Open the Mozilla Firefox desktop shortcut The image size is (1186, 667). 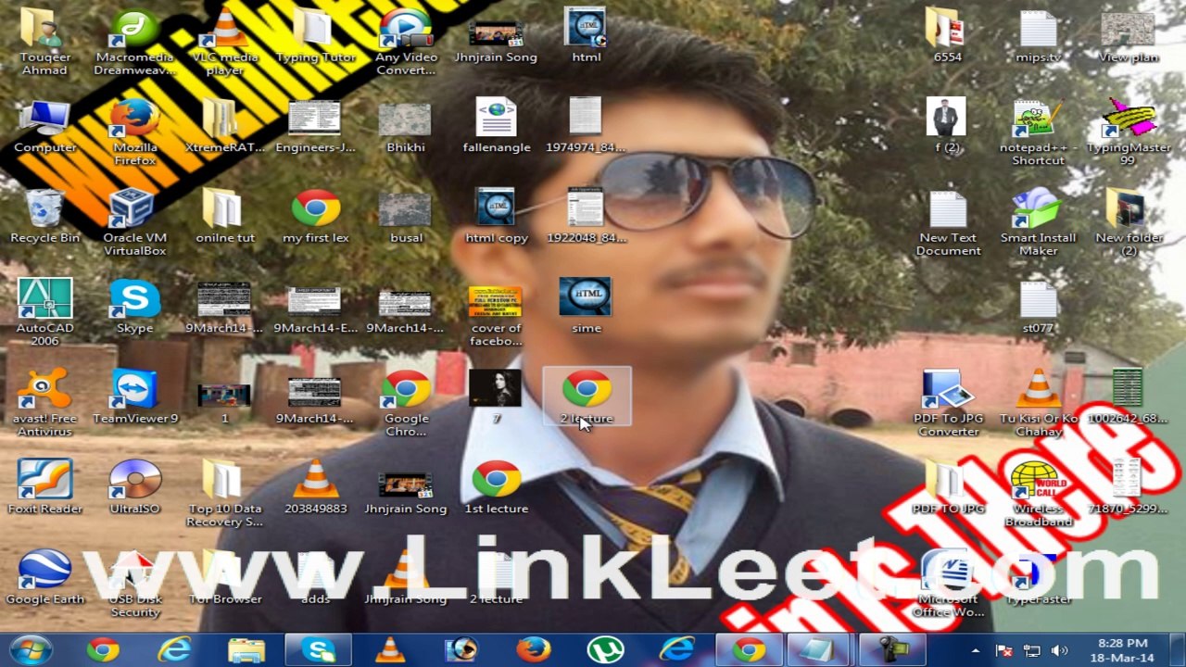tap(134, 132)
